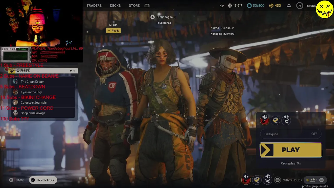334x188 pixels.
Task: Click Crossplay: On setting
Action: [291, 163]
